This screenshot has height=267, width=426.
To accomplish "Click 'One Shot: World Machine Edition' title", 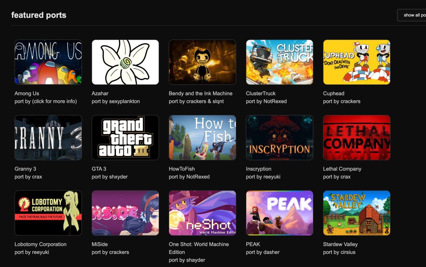I will 199,248.
